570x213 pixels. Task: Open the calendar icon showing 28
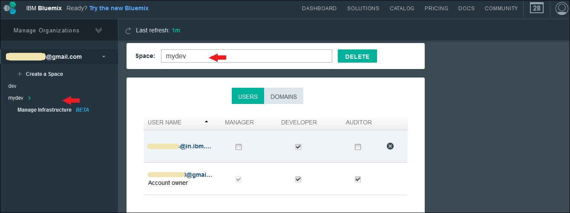[x=536, y=8]
